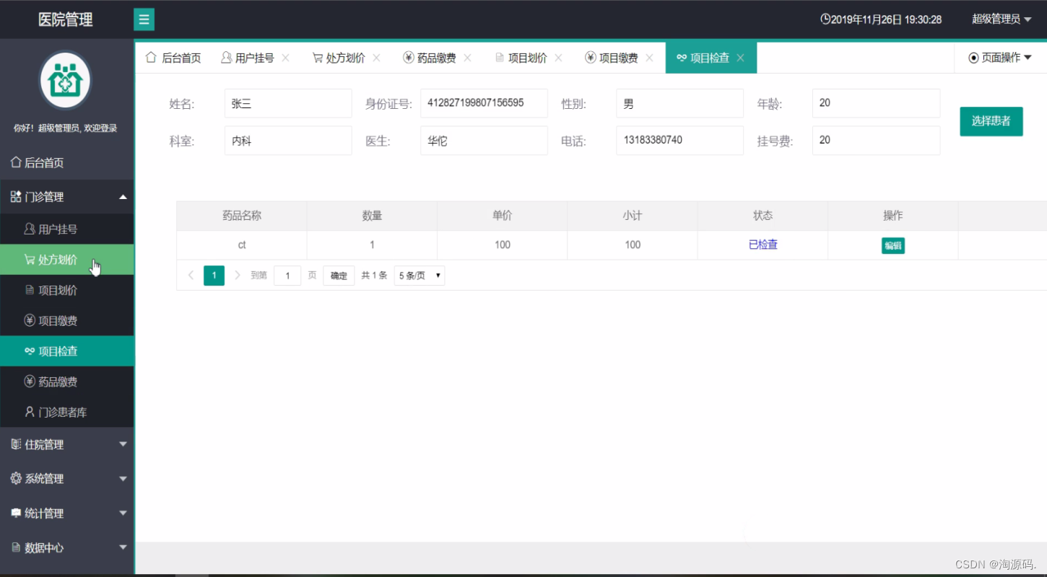The width and height of the screenshot is (1047, 577).
Task: Click the 确定 pagination button
Action: [x=339, y=276]
